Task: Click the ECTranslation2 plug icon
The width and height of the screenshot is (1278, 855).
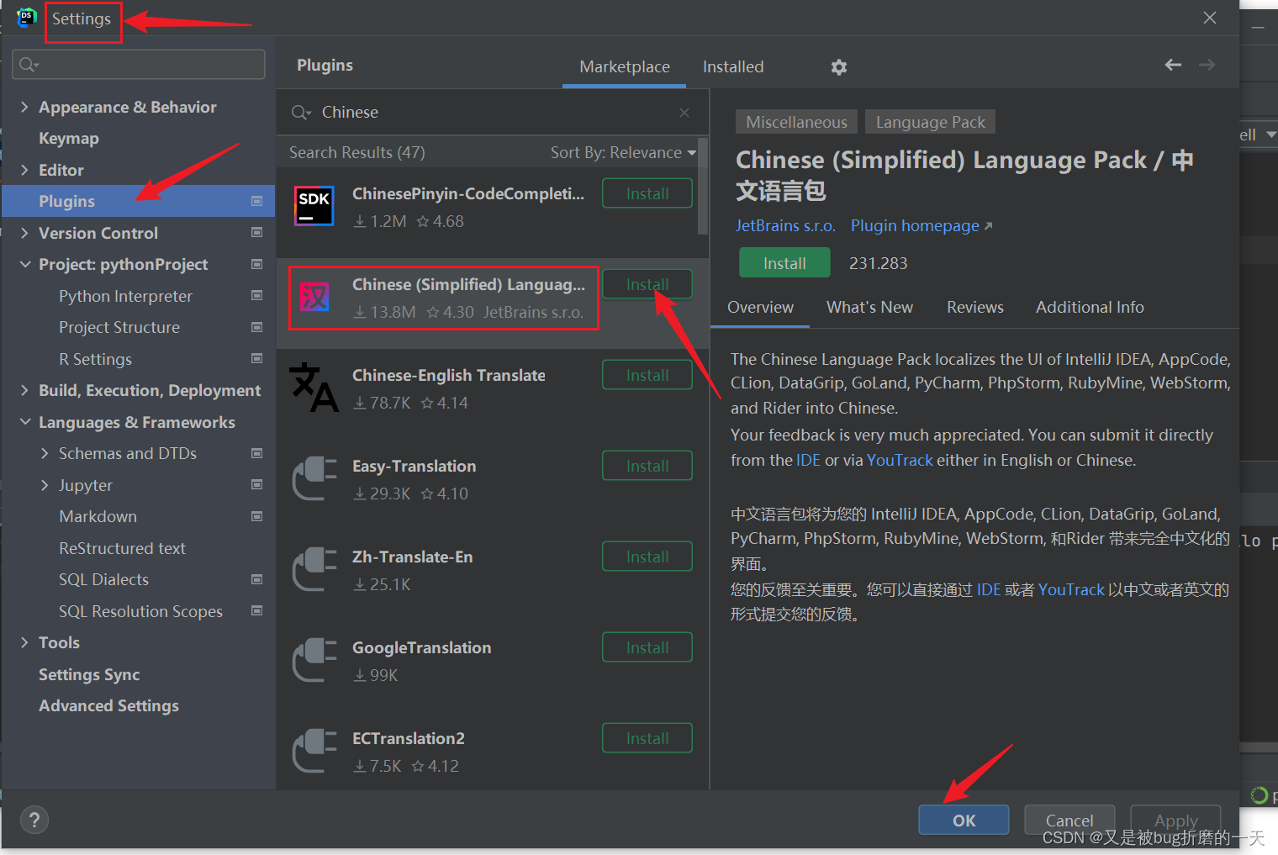Action: tap(314, 750)
